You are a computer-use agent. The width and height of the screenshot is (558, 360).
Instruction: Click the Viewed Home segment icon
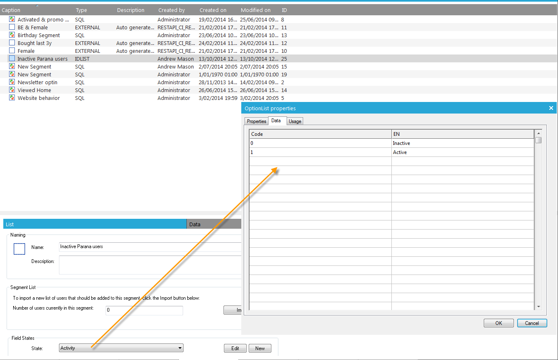(12, 90)
